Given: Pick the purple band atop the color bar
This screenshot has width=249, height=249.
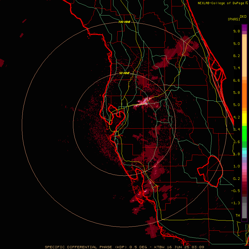Looking at the screenshot, I should pos(244,28).
